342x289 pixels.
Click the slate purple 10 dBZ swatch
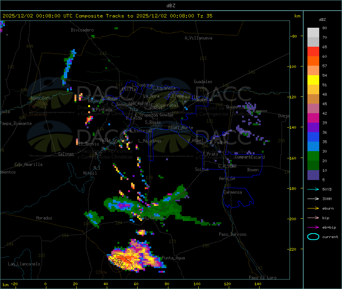pyautogui.click(x=313, y=175)
